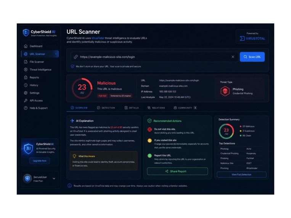Click the Settings gear icon

click(26, 93)
